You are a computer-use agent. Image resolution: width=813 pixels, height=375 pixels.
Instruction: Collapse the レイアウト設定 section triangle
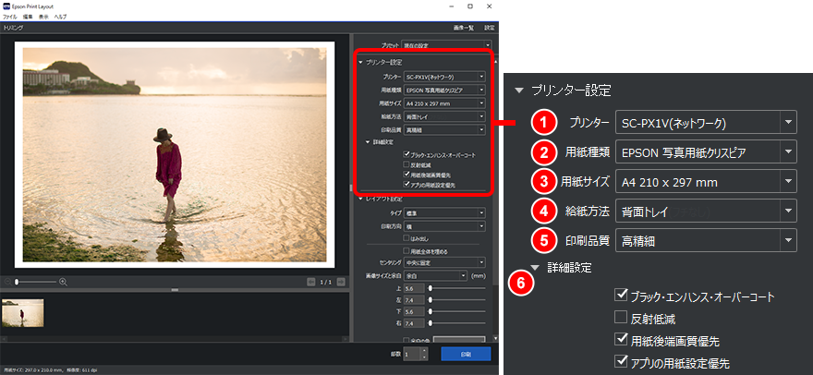[x=359, y=199]
